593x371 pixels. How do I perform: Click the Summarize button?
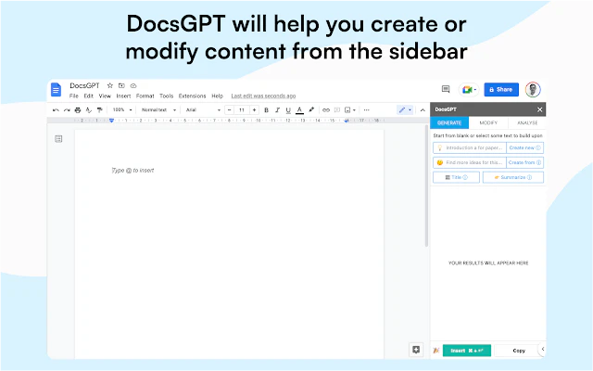click(513, 177)
